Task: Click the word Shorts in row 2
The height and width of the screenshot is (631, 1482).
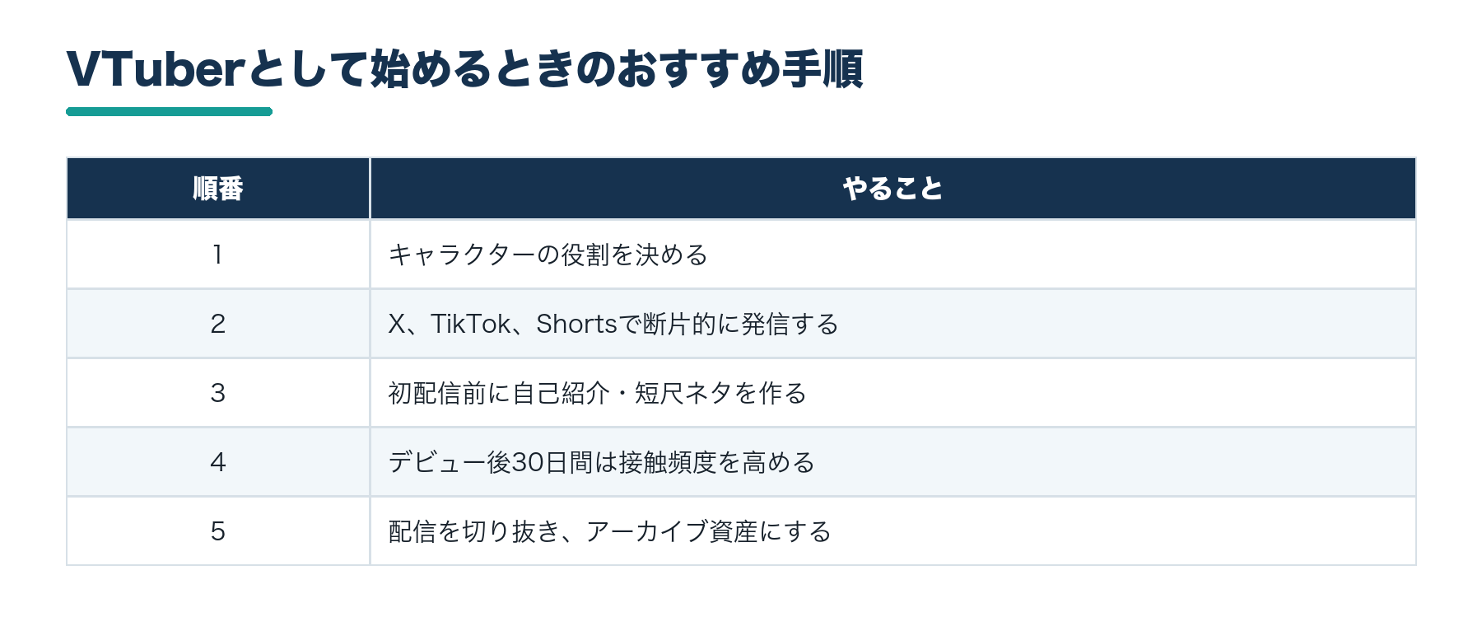Action: (x=576, y=324)
